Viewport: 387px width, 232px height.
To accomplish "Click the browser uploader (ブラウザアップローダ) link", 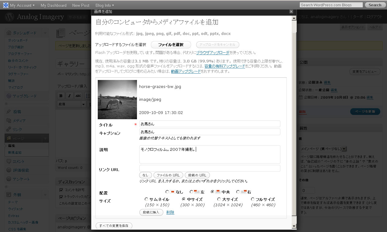I will [213, 53].
